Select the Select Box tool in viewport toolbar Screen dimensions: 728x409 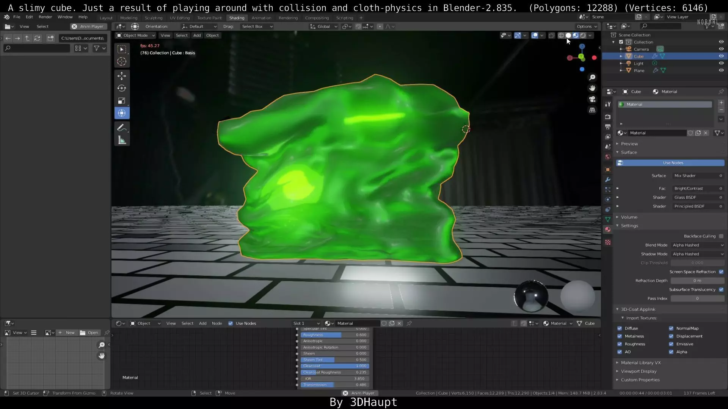[122, 49]
